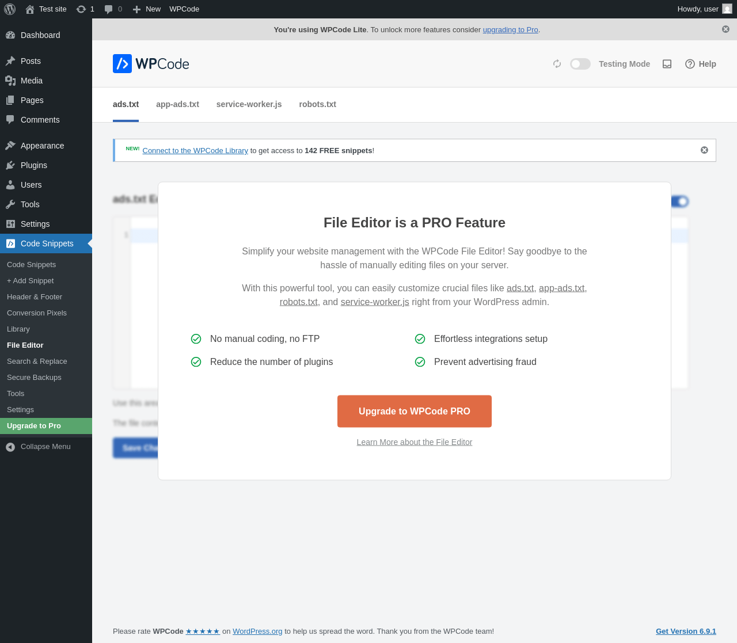Open the Code Snippets submenu entry
Screen dimensions: 737x643
tap(46, 265)
